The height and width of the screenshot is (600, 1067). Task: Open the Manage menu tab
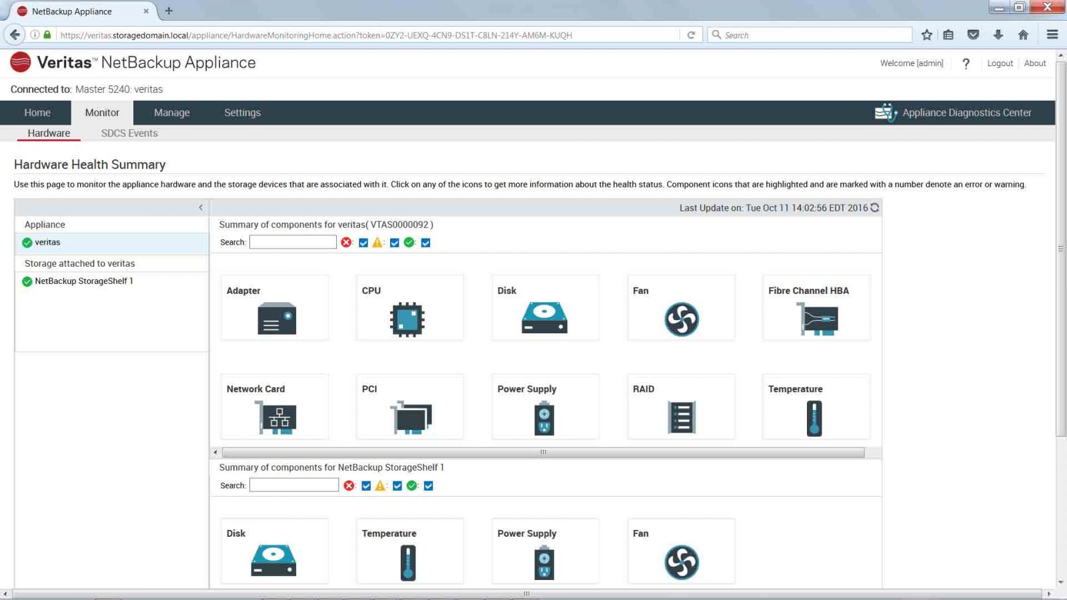pos(172,113)
